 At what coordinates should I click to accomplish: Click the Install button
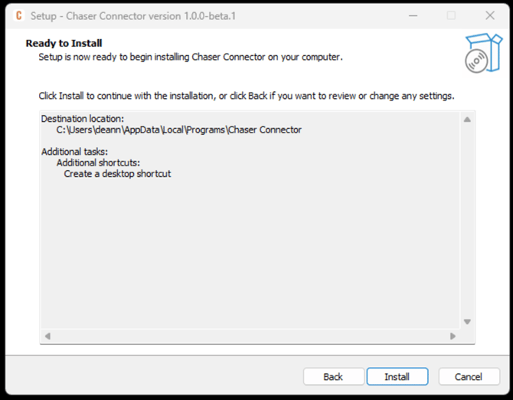pyautogui.click(x=397, y=376)
